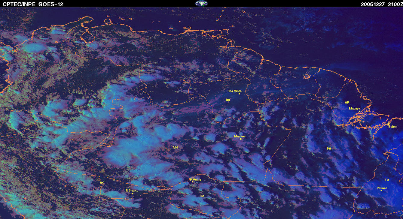Click the Manaus city label
Image resolution: width=403 pixels, height=219 pixels.
(240, 136)
